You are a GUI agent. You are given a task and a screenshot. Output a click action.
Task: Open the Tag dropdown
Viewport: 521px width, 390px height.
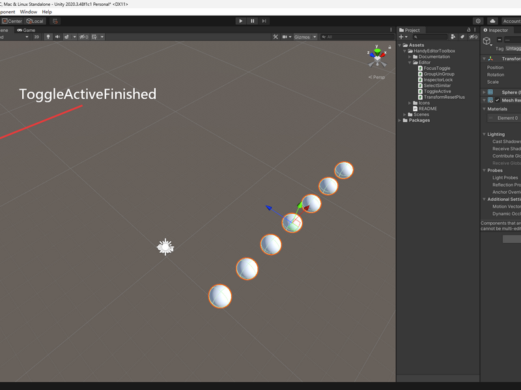513,48
